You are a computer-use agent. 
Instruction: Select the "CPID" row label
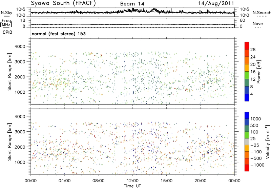click(7, 32)
